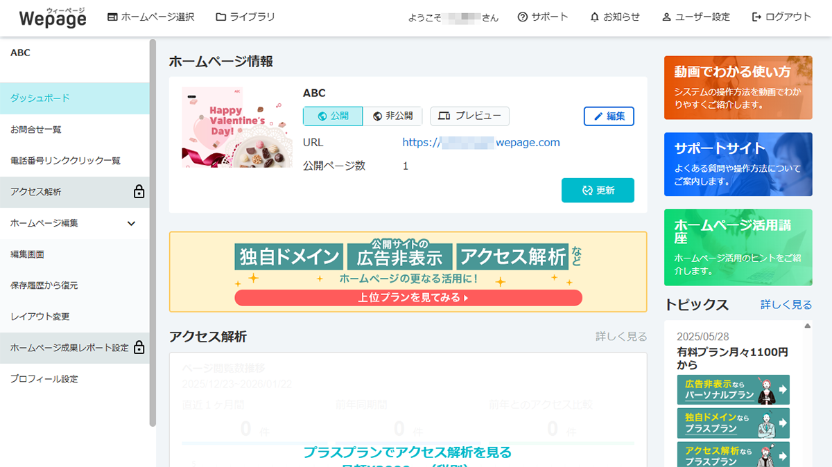Click the ホームページ選択 icon in the top bar

112,17
